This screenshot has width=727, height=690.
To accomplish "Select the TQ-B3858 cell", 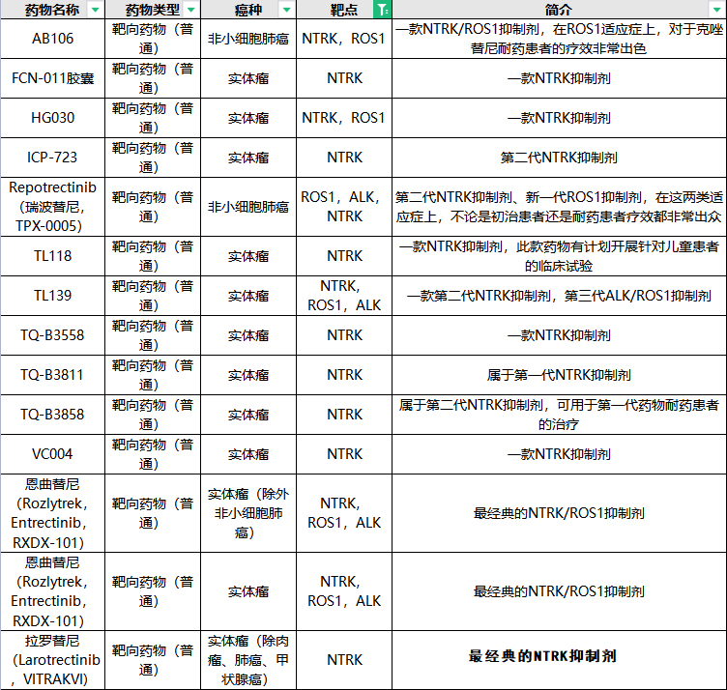I will (52, 415).
